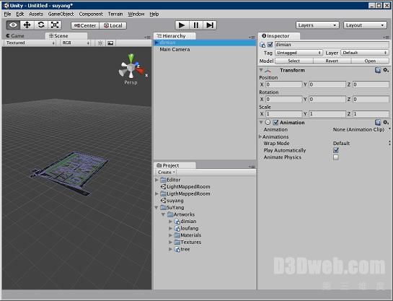Open Transform gear settings menu
393x301 pixels.
tap(386, 70)
